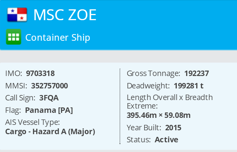The width and height of the screenshot is (237, 152).
Task: Click the Active status value
Action: (x=166, y=140)
